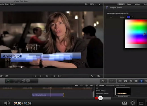Expand the Color parameter disclosure triangle
Screen dimensions: 147x106
tap(111, 17)
